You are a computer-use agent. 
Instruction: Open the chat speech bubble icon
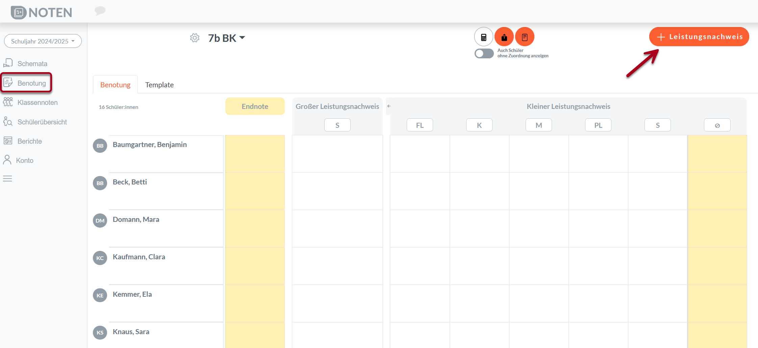click(100, 11)
